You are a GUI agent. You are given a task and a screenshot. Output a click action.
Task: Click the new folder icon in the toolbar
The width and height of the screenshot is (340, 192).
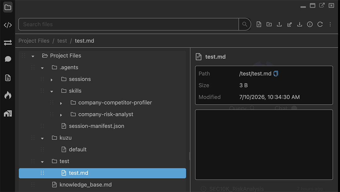(x=269, y=24)
